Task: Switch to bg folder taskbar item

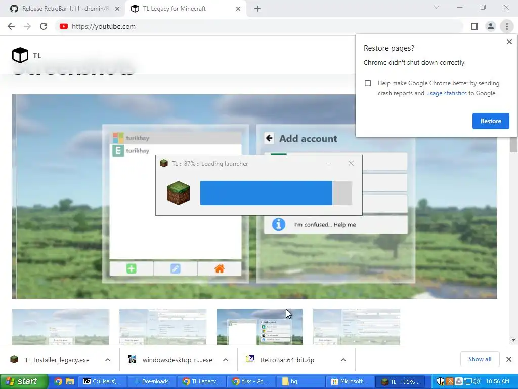Action: coord(300,381)
